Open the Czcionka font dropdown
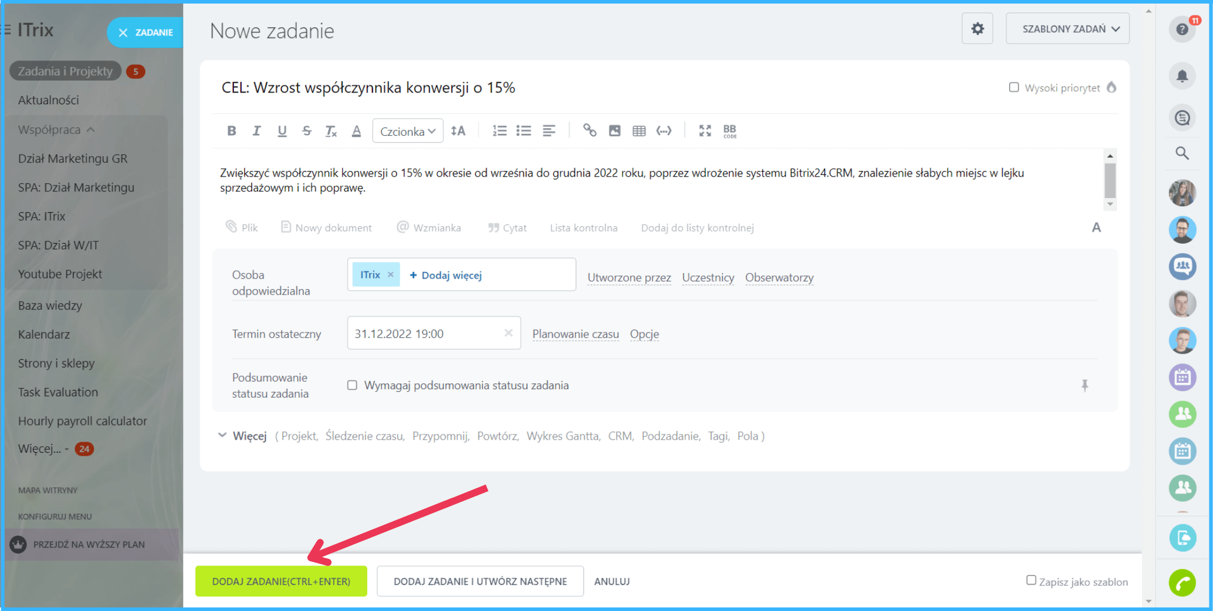 [407, 131]
